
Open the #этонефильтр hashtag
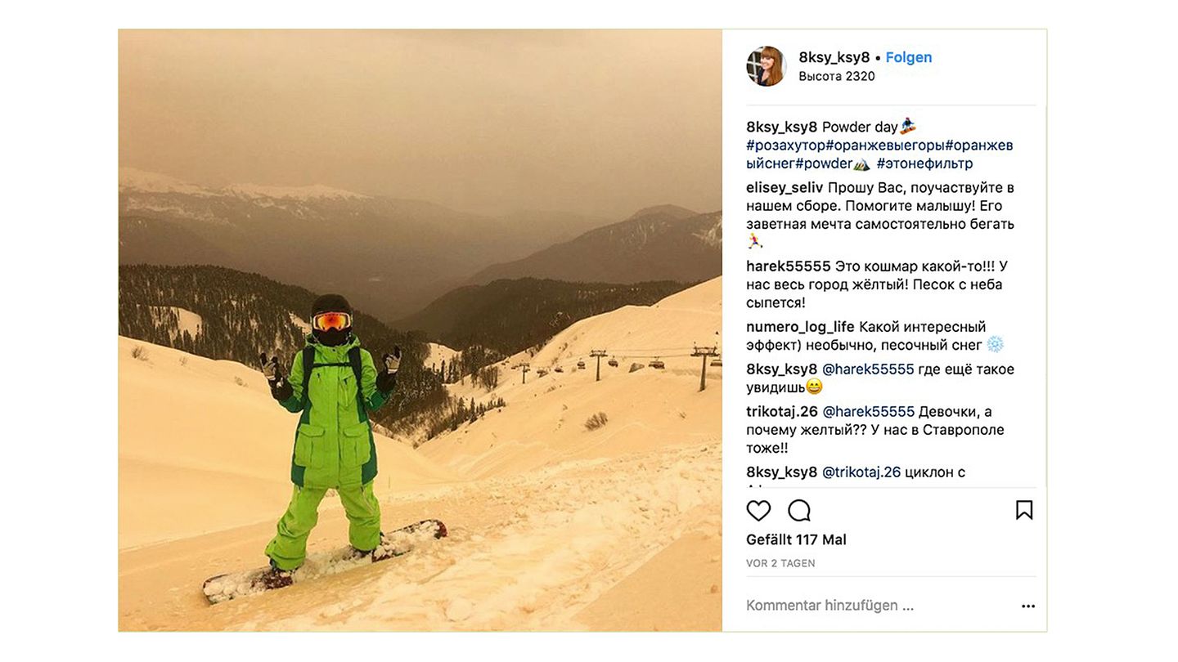[x=924, y=163]
